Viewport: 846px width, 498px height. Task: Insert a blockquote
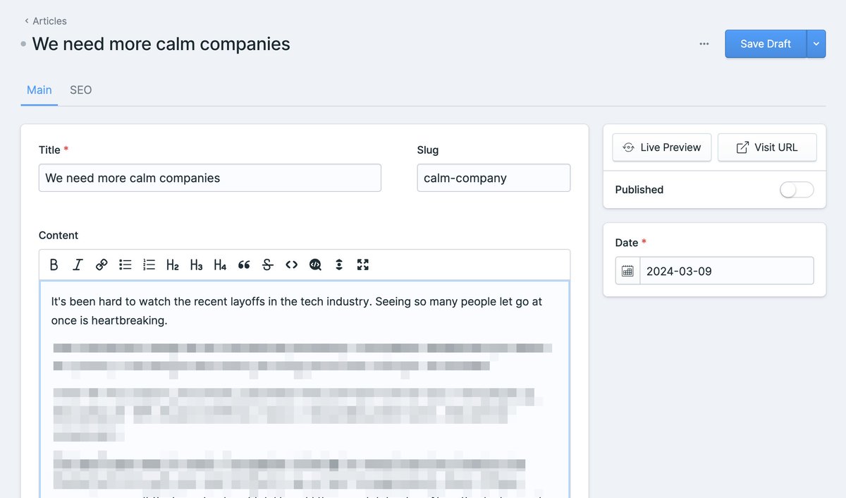click(x=244, y=265)
